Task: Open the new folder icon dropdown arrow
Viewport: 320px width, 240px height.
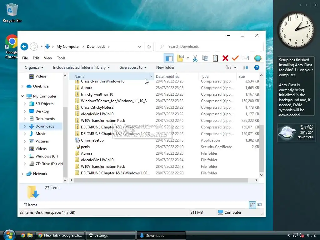Action: pos(188,58)
